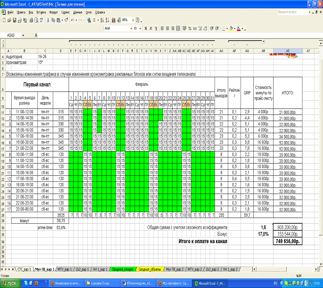Toggle bold formatting (Ж) button
Viewport: 323px width, 288px height.
pyautogui.click(x=145, y=29)
